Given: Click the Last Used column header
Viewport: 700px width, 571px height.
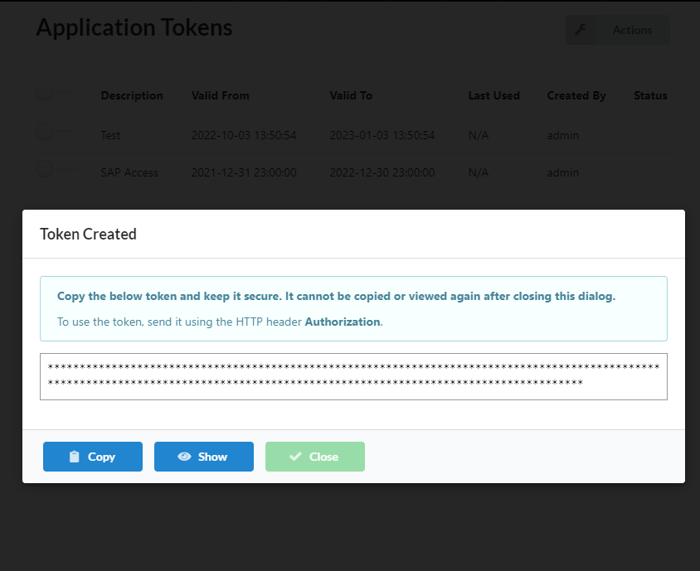Looking at the screenshot, I should click(493, 95).
